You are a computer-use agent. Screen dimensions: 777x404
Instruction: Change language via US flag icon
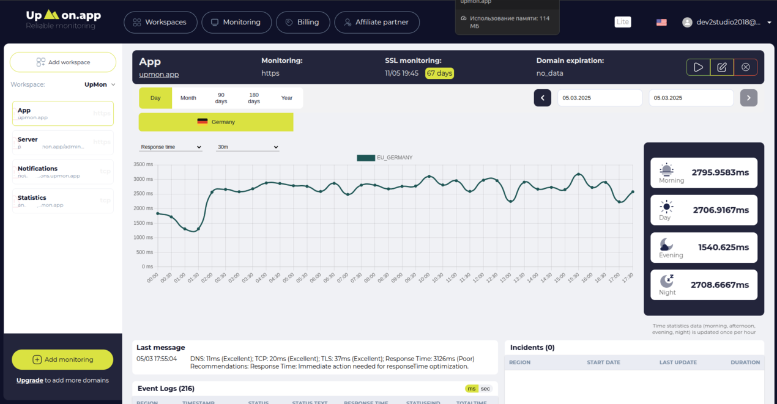tap(661, 22)
